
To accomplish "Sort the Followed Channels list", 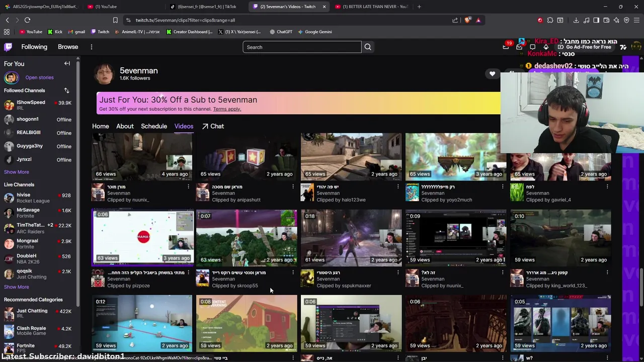I will pyautogui.click(x=66, y=90).
